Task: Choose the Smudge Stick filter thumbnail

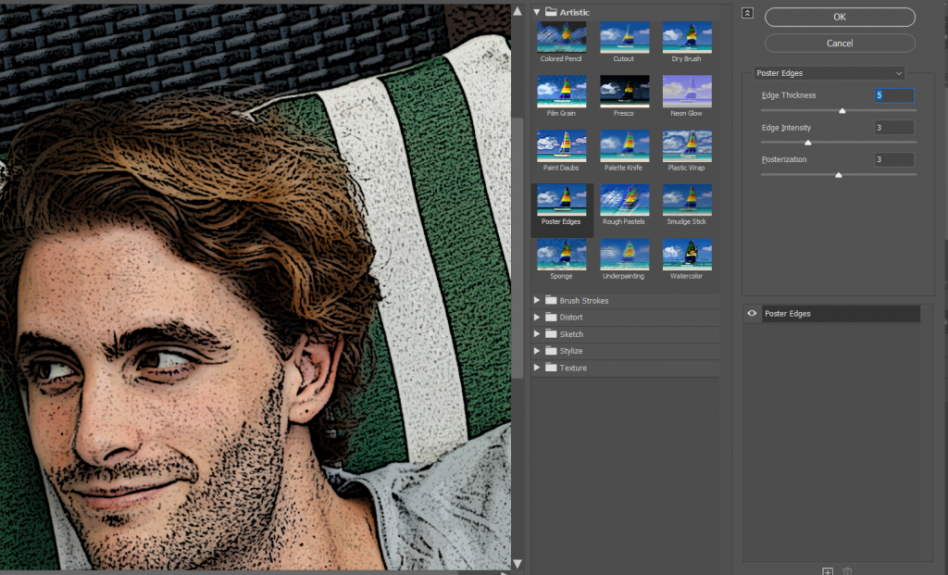Action: click(687, 200)
